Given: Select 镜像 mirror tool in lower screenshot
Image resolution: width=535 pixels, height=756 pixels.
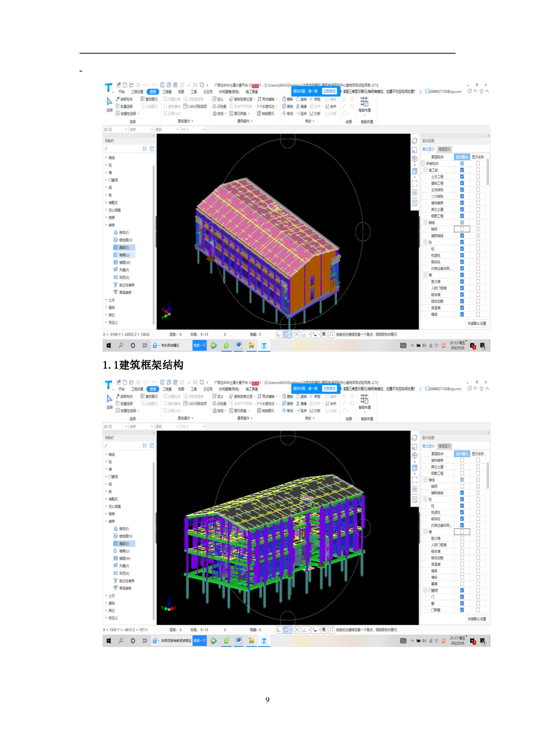Looking at the screenshot, I should click(x=298, y=403).
